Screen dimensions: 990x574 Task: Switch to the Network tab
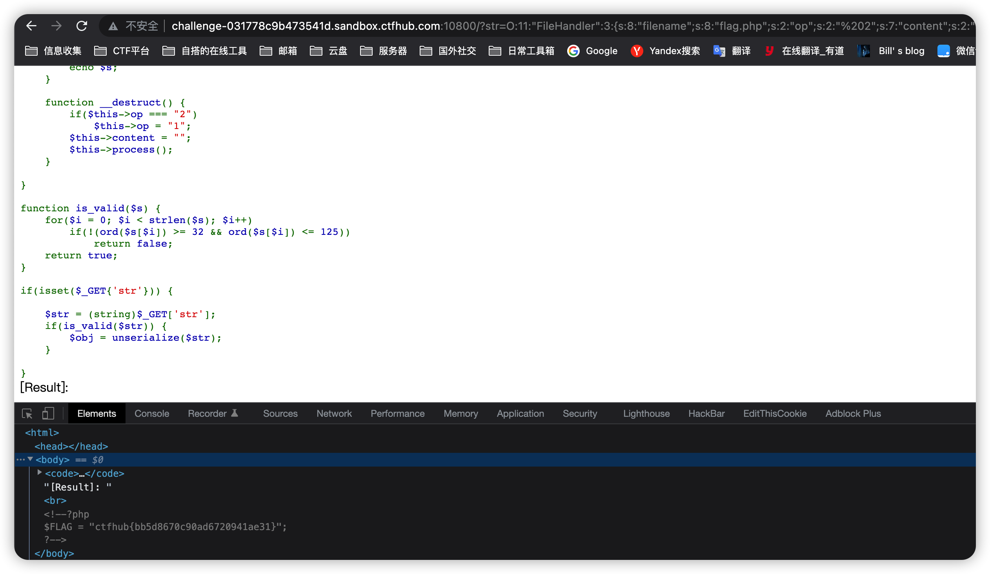coord(334,413)
